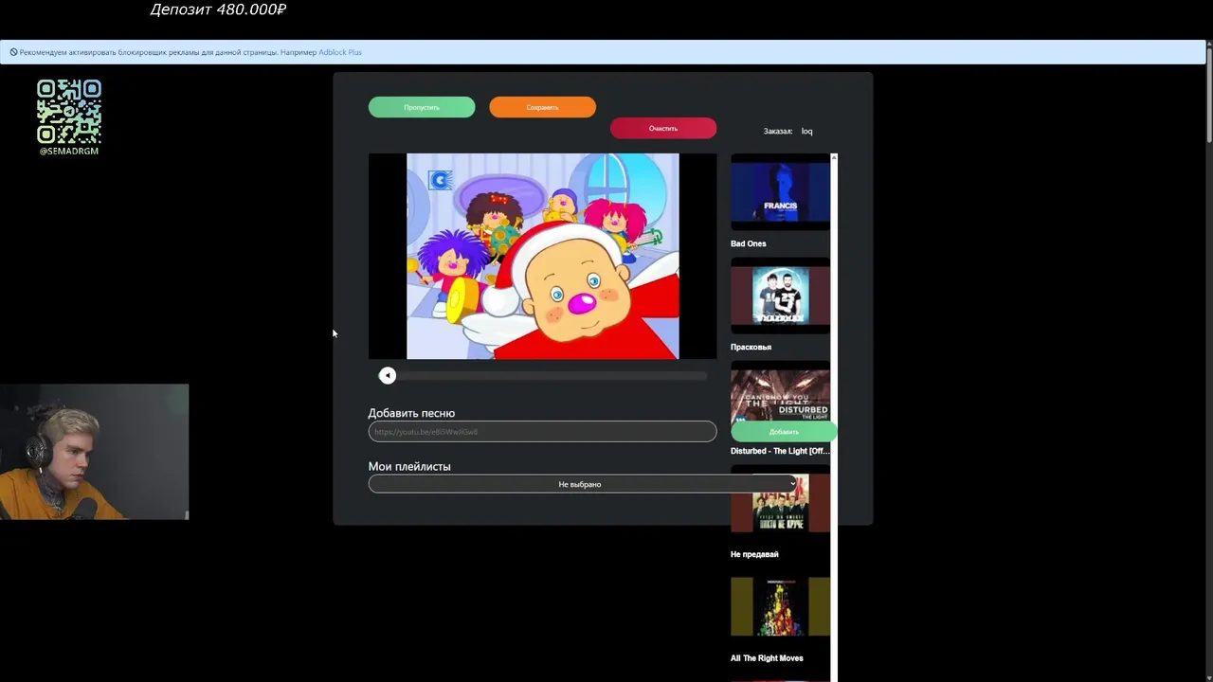Click the cartoon video player area

pyautogui.click(x=542, y=256)
